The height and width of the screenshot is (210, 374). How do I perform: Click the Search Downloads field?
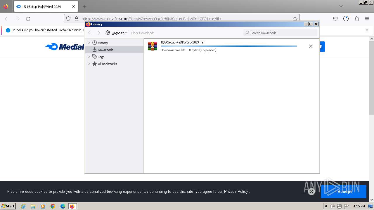pos(280,33)
